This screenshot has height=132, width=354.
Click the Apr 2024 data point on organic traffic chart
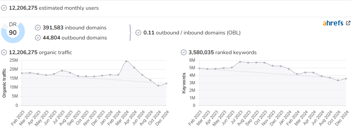[134, 67]
